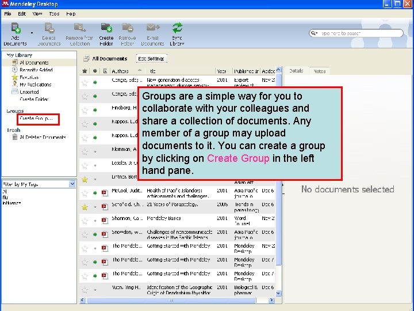Viewport: 414px width, 311px height.
Task: Click the Add Documents toolbar icon
Action: tap(16, 28)
